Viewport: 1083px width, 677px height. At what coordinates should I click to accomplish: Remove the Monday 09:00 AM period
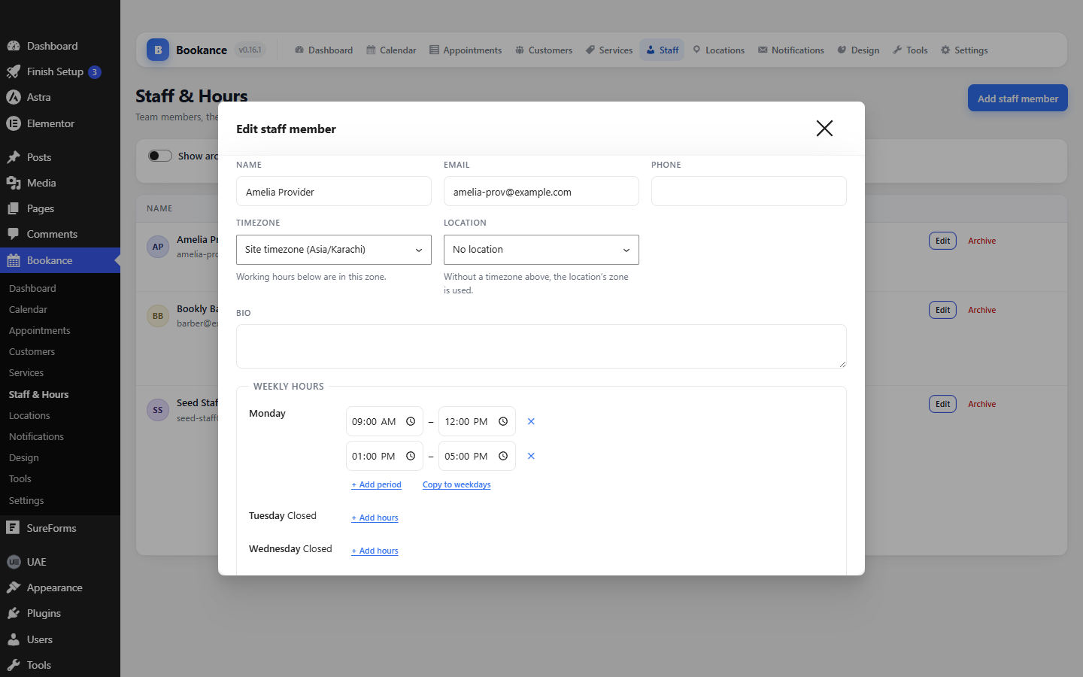point(531,421)
